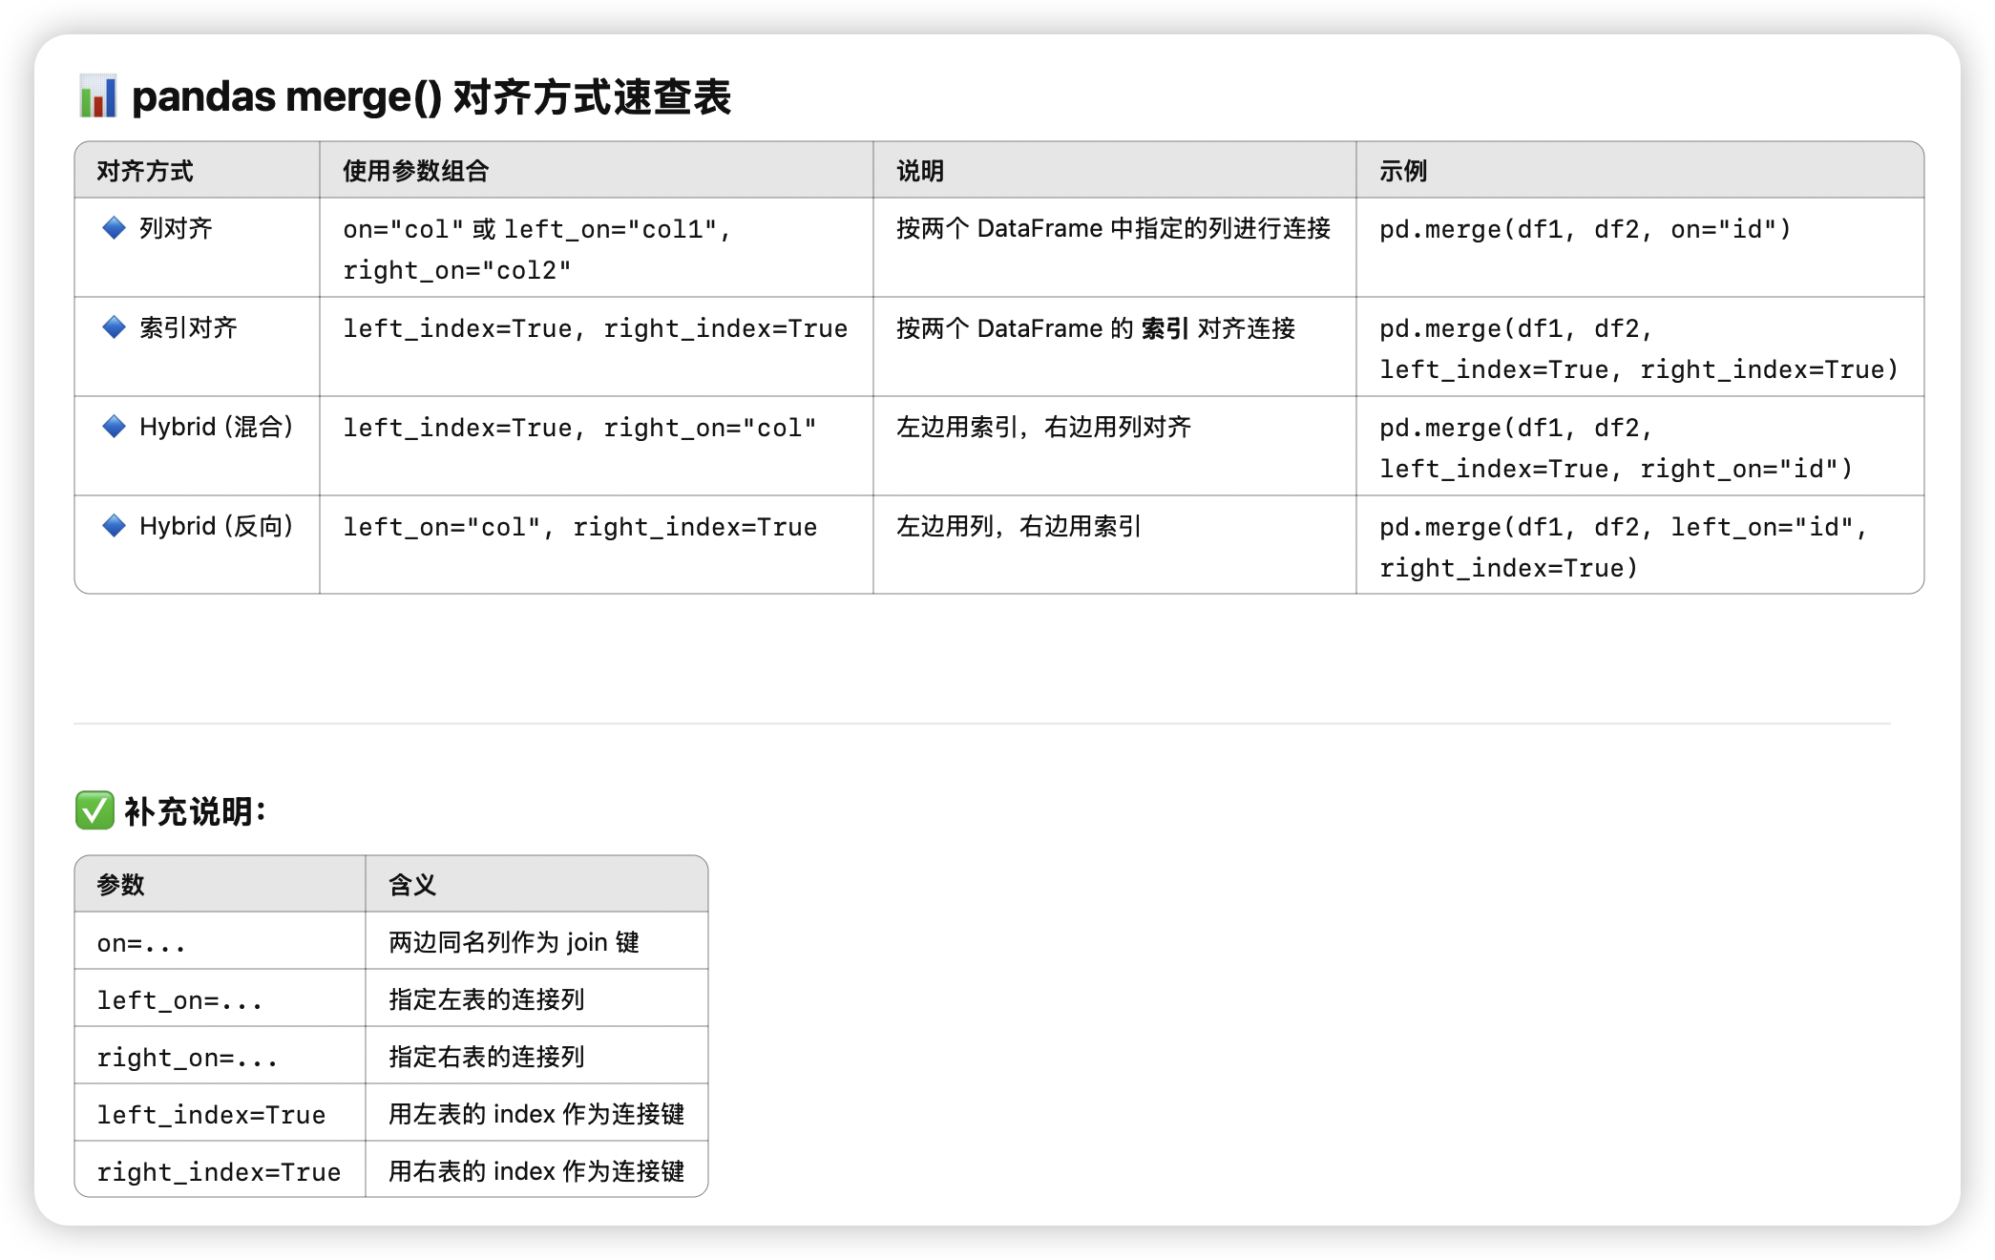Click the 示例 column header

tap(1403, 171)
